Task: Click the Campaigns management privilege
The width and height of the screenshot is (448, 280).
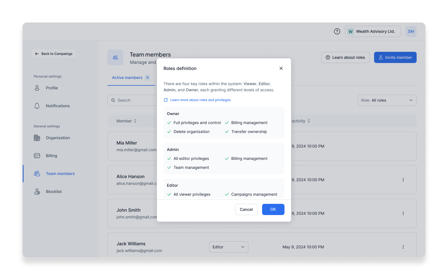Action: 254,194
